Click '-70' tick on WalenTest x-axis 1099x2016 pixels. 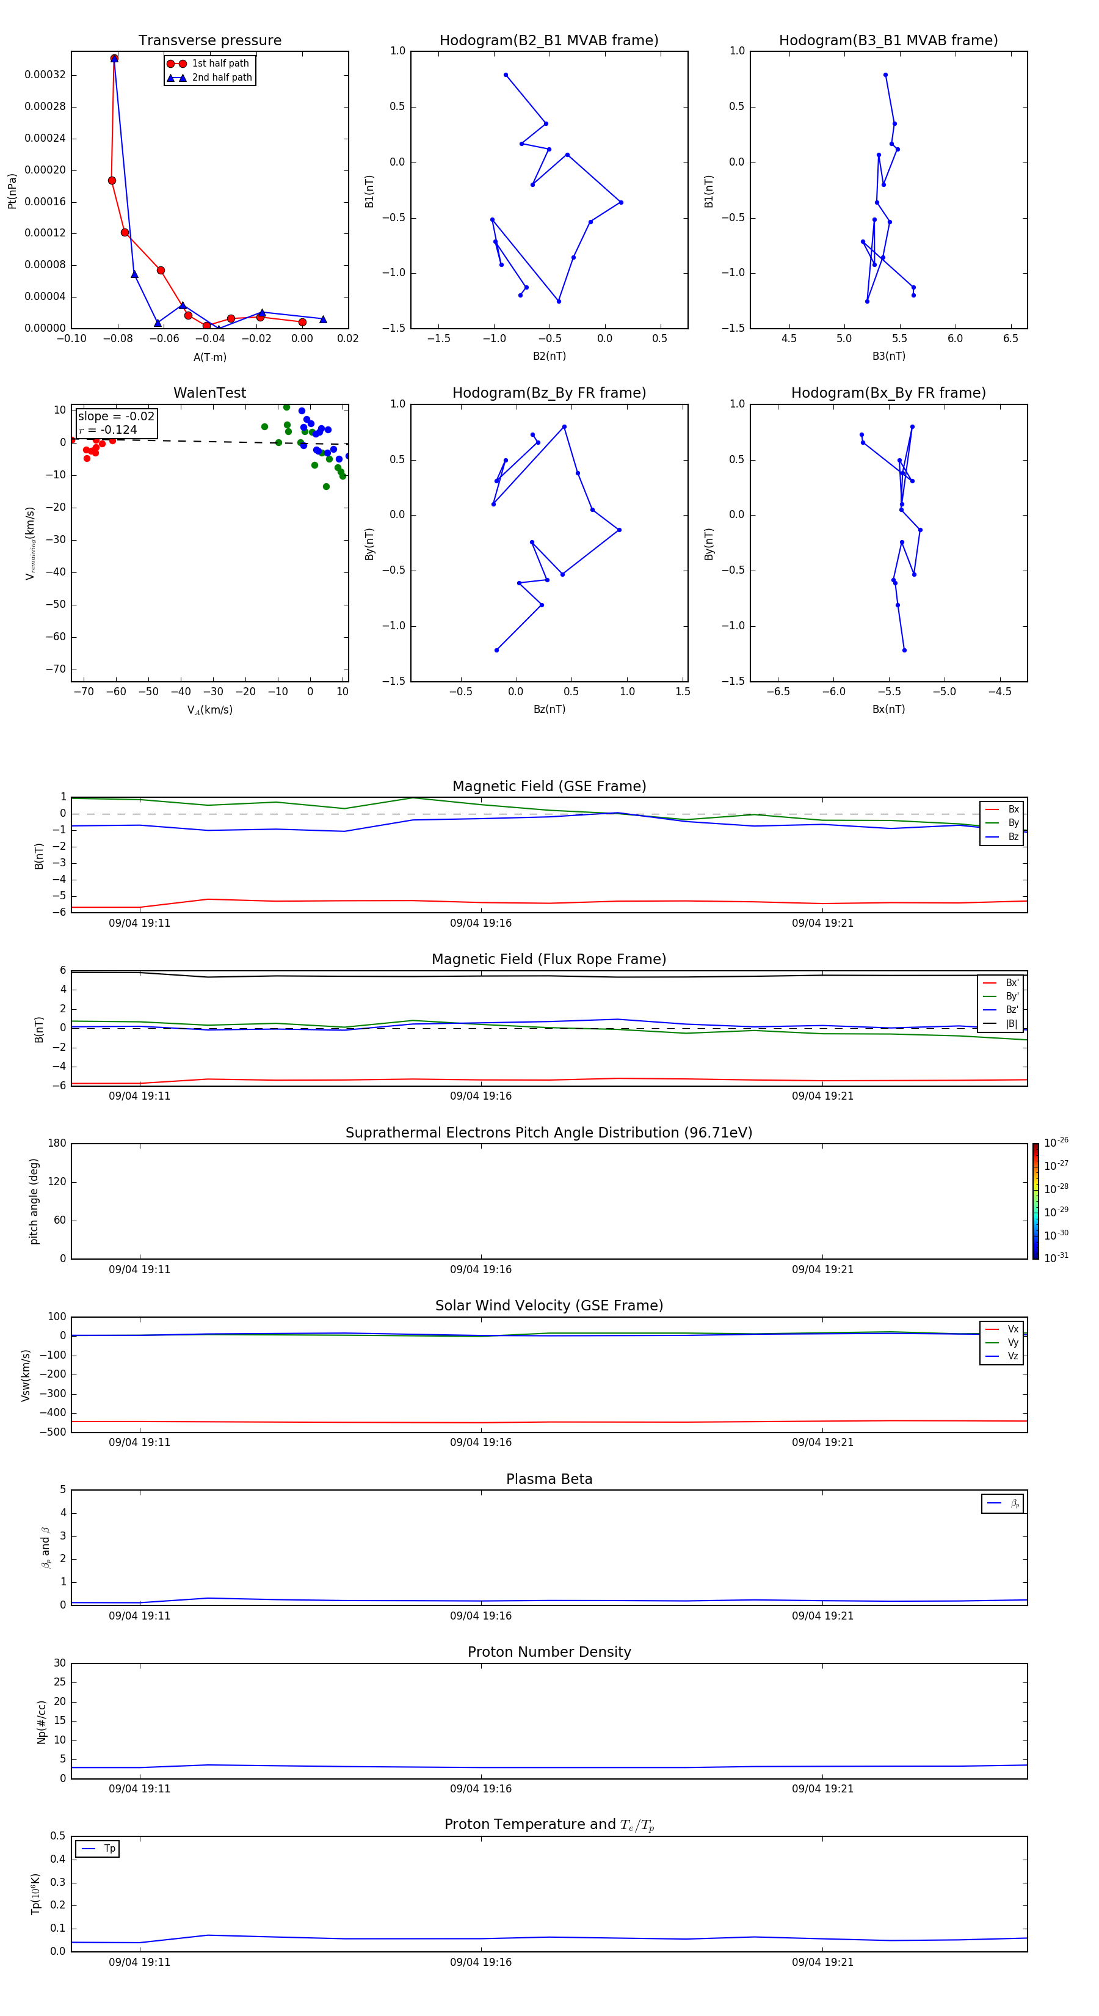(x=84, y=692)
